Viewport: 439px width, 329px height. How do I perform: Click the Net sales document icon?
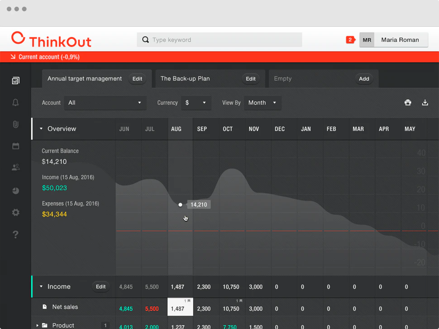[x=44, y=307]
